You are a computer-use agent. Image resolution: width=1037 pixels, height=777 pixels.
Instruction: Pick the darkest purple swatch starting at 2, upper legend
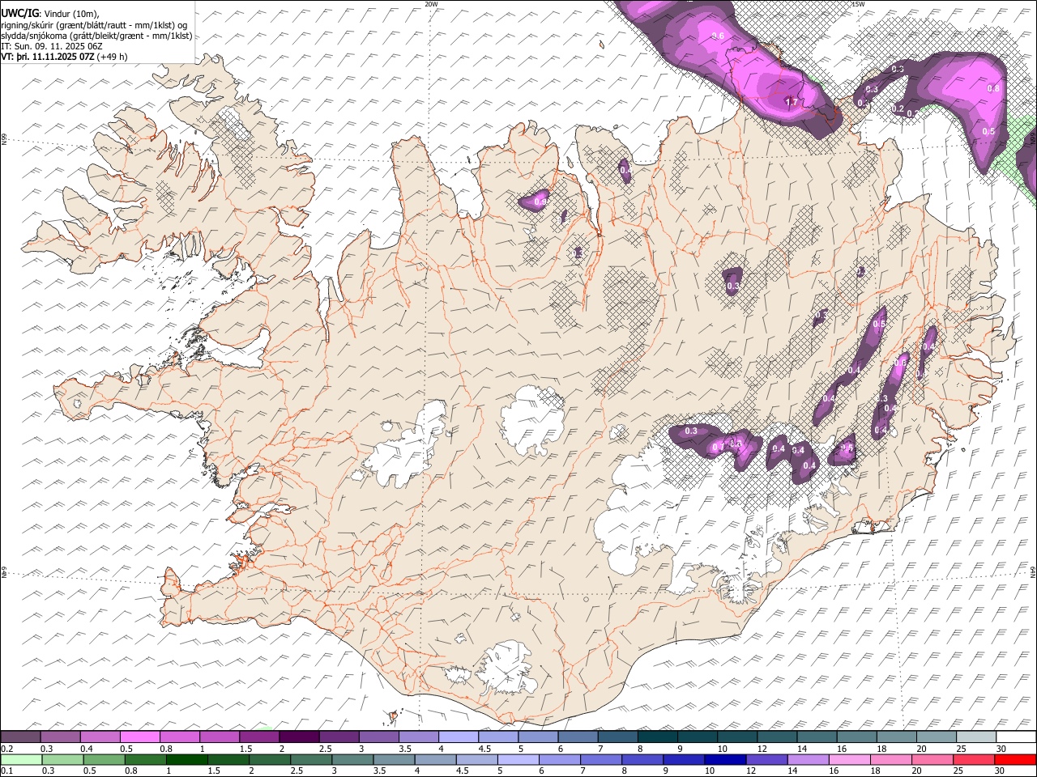pyautogui.click(x=299, y=737)
